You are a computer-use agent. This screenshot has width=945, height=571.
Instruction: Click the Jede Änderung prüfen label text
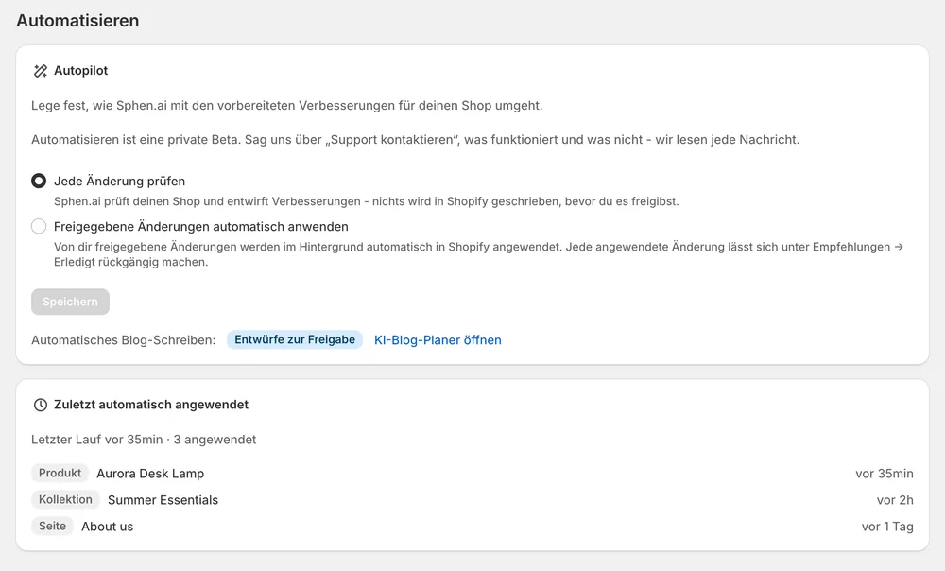point(119,181)
